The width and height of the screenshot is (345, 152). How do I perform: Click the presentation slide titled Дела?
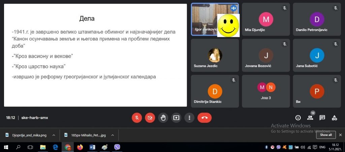[x=95, y=55]
